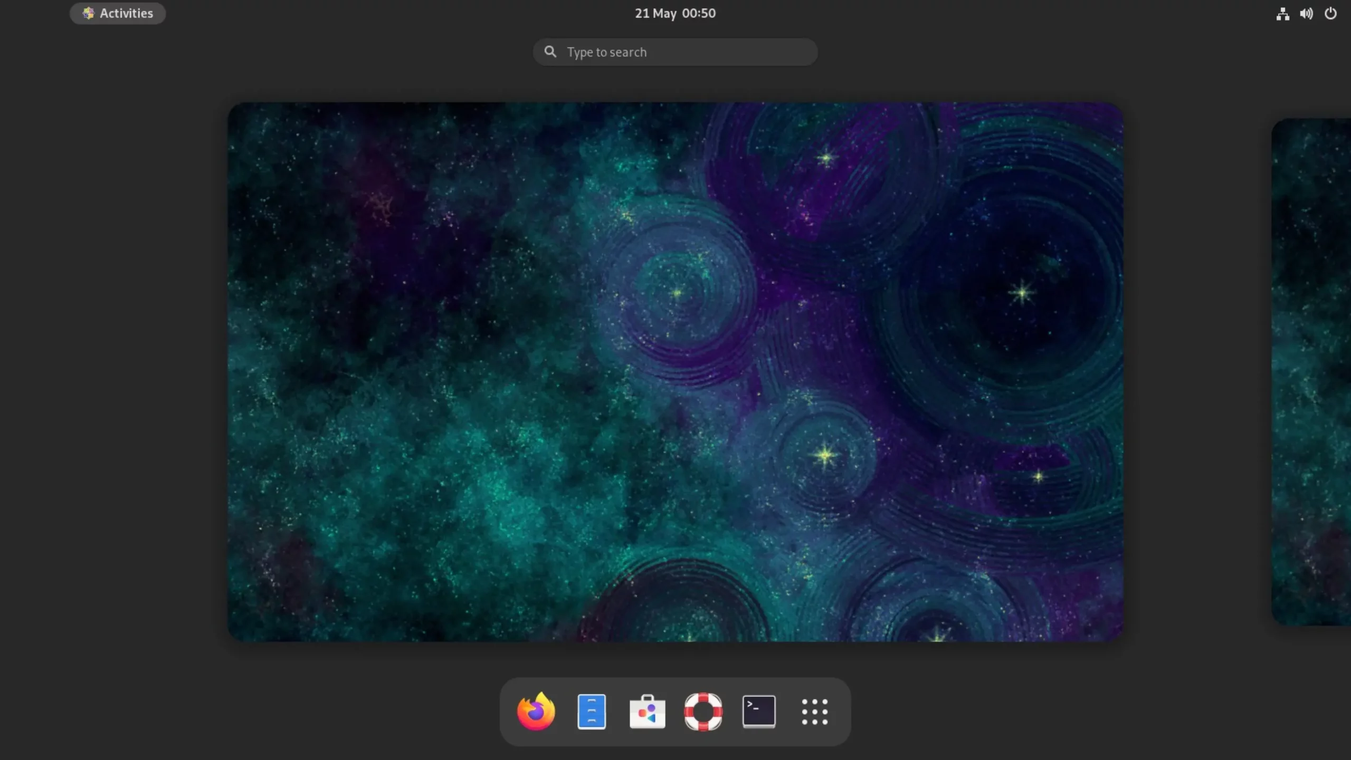Viewport: 1351px width, 760px height.
Task: Click the magnifier icon in the search bar
Action: tap(550, 52)
